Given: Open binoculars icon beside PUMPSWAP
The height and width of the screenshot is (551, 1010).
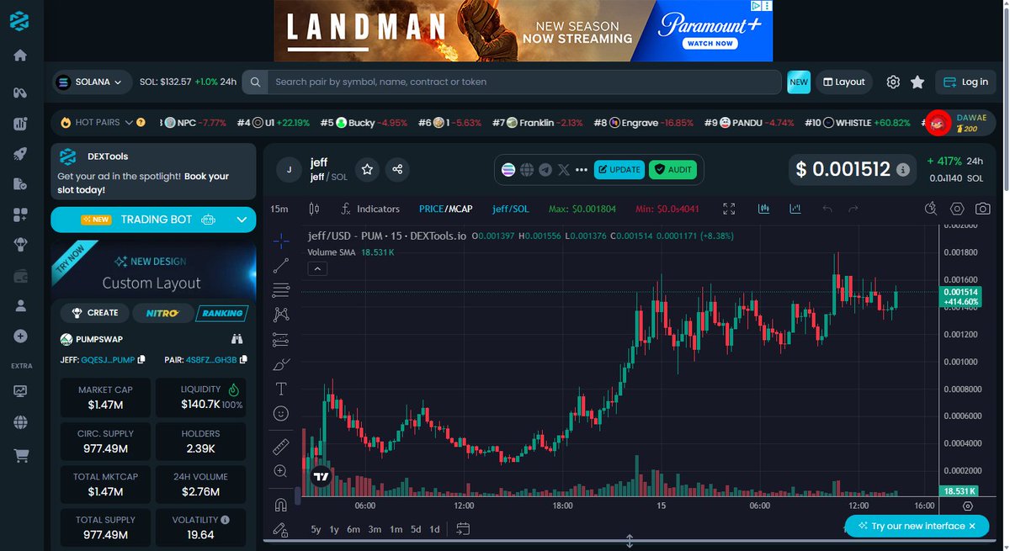Looking at the screenshot, I should click(x=237, y=340).
